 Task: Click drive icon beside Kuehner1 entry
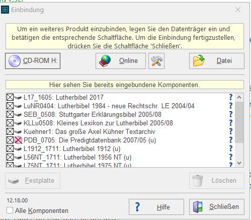[18, 131]
